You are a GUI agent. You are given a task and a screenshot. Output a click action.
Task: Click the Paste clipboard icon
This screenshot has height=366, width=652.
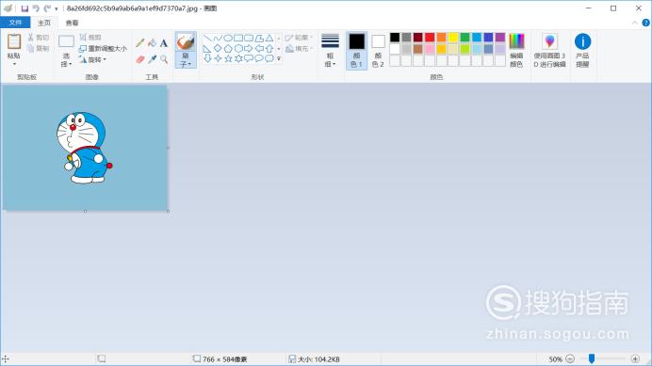pyautogui.click(x=14, y=42)
